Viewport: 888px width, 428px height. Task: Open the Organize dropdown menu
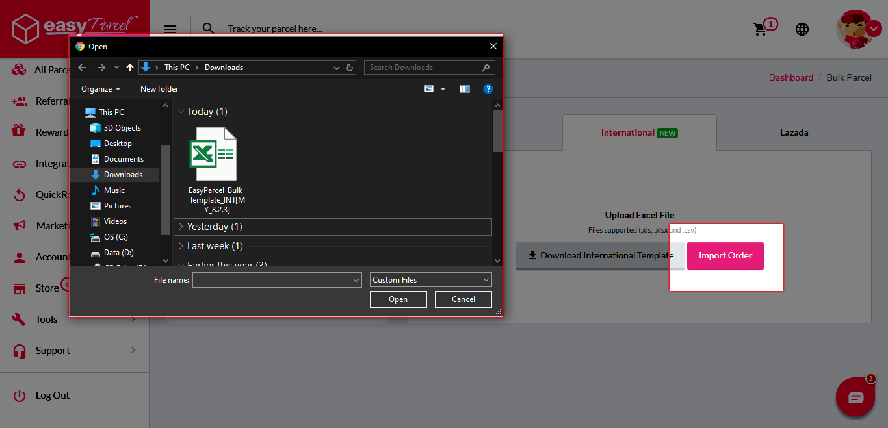coord(101,89)
